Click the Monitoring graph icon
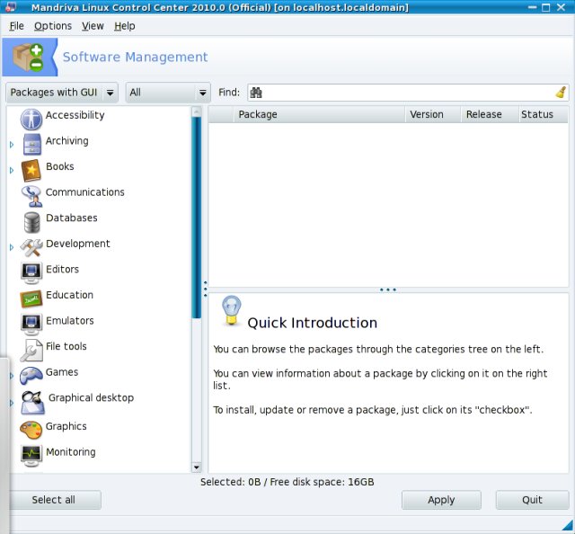This screenshot has width=575, height=534. point(31,456)
